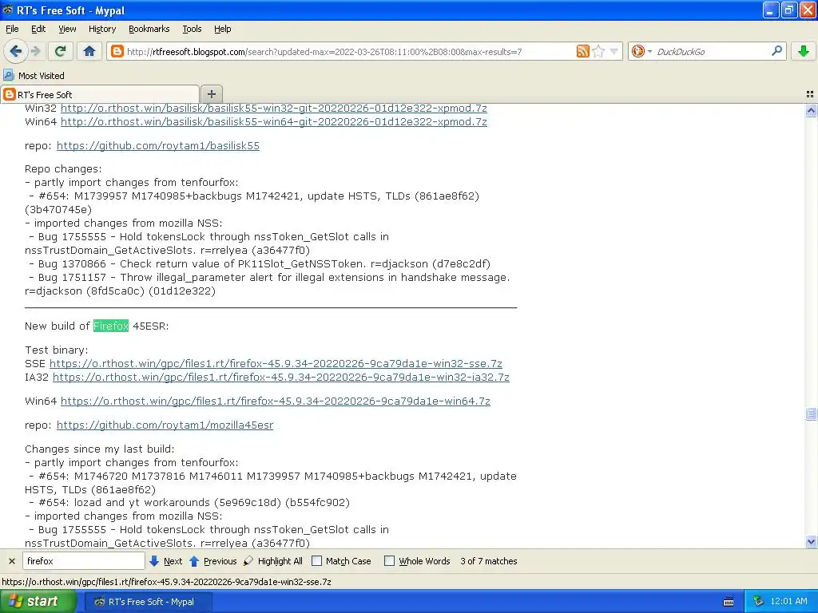Open the Windows Start menu
The height and width of the screenshot is (613, 818).
tap(38, 602)
